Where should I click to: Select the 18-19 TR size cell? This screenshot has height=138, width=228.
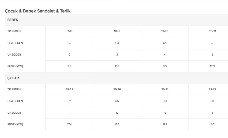(x=117, y=31)
